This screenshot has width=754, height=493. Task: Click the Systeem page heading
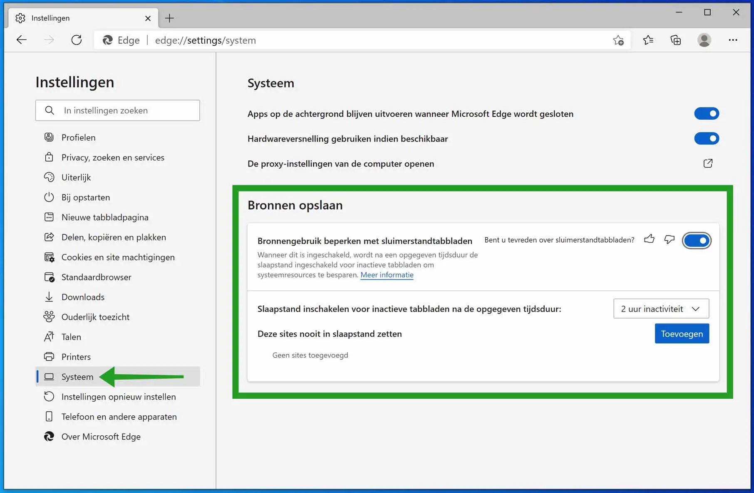[271, 83]
